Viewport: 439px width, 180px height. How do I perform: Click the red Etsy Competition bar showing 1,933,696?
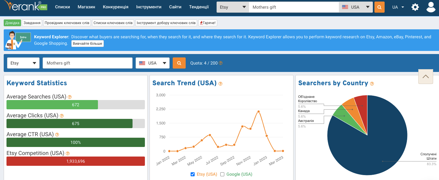[x=76, y=161]
